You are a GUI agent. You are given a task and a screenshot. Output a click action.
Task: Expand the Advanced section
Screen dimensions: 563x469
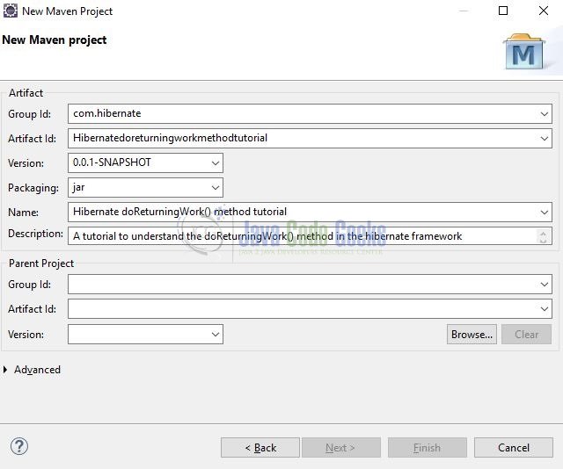coord(5,370)
